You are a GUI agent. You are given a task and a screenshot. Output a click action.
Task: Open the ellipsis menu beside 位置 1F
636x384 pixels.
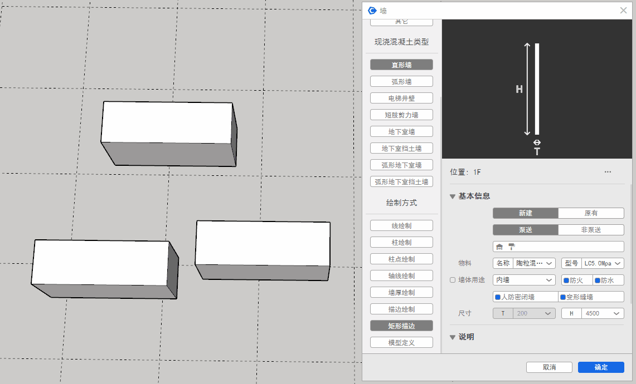click(608, 172)
